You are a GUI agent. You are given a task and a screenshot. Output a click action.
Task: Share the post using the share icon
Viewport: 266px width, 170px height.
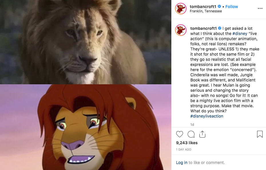[202, 134]
